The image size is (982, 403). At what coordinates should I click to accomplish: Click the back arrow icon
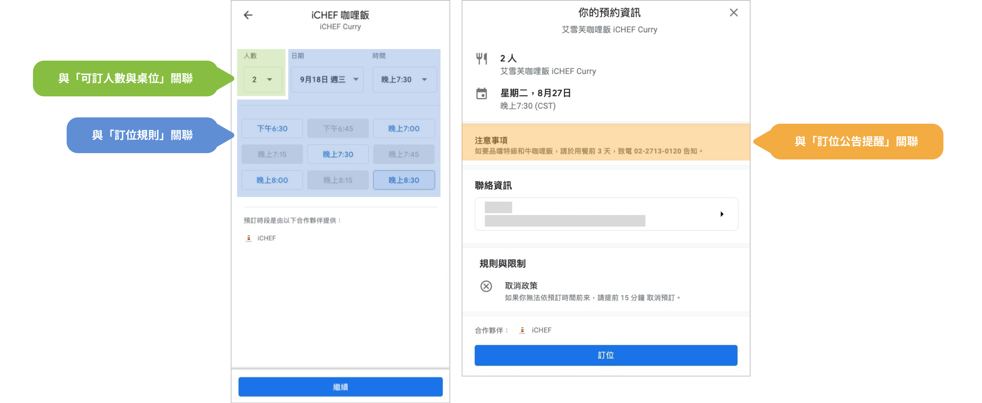pyautogui.click(x=248, y=15)
